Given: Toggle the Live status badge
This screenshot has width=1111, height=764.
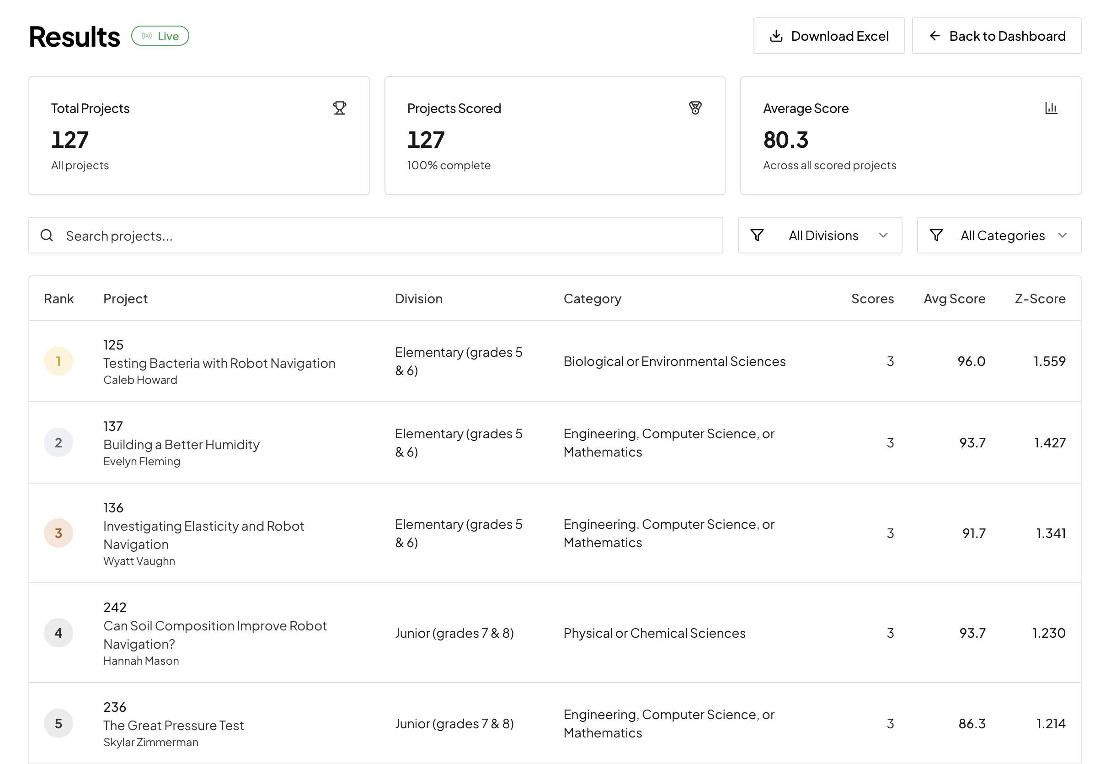Looking at the screenshot, I should point(160,35).
